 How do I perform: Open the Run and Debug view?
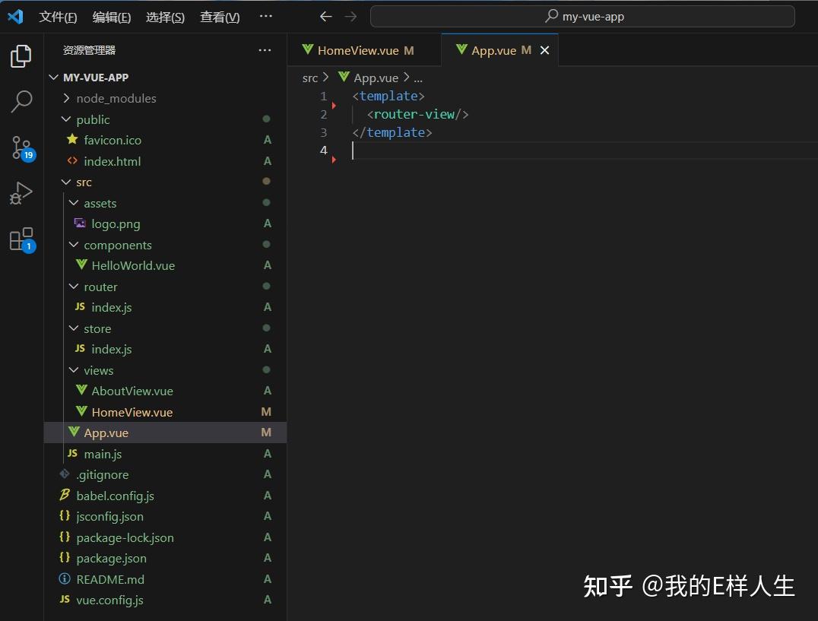coord(21,193)
